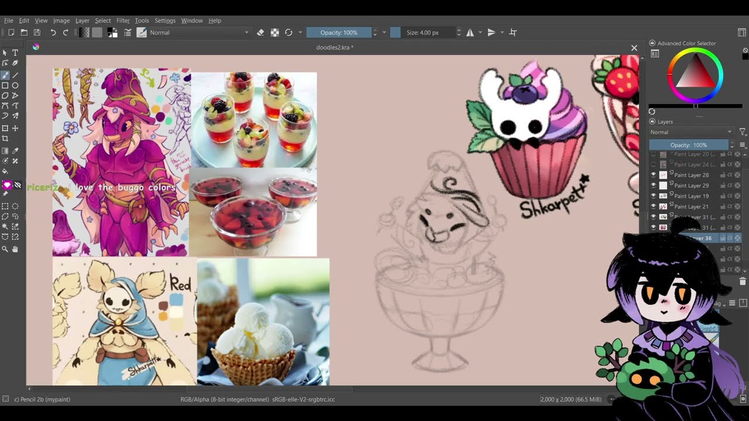749x421 pixels.
Task: Select the Ellipse shape tool
Action: pos(15,85)
